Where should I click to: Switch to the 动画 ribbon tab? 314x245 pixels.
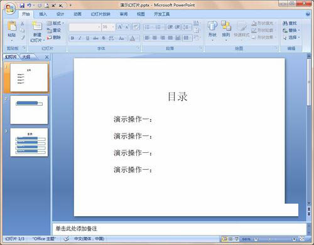click(x=77, y=14)
